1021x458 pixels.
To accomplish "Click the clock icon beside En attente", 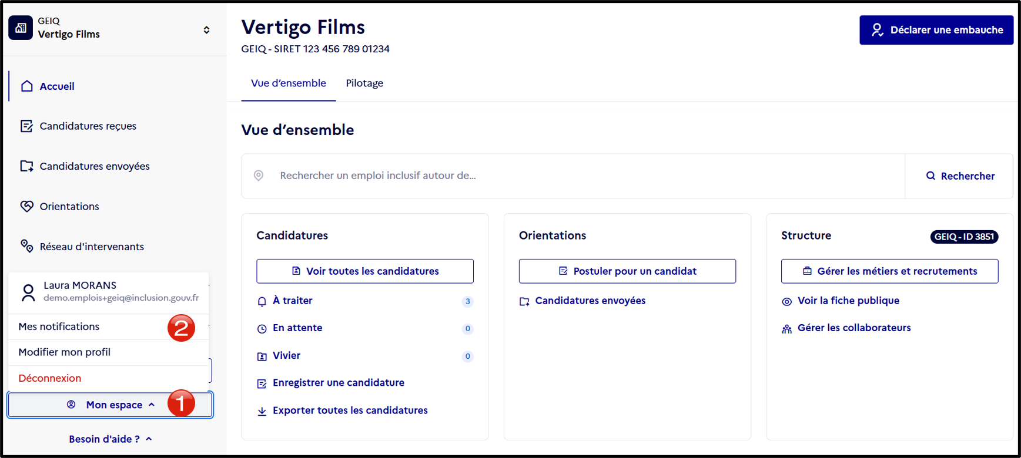I will coord(262,329).
